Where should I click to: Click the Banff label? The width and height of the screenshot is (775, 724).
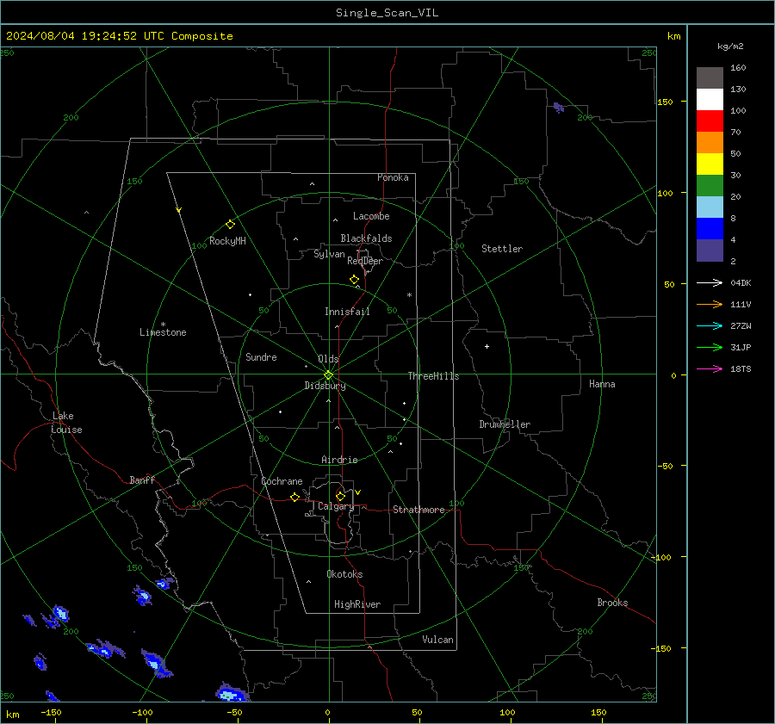pyautogui.click(x=142, y=480)
